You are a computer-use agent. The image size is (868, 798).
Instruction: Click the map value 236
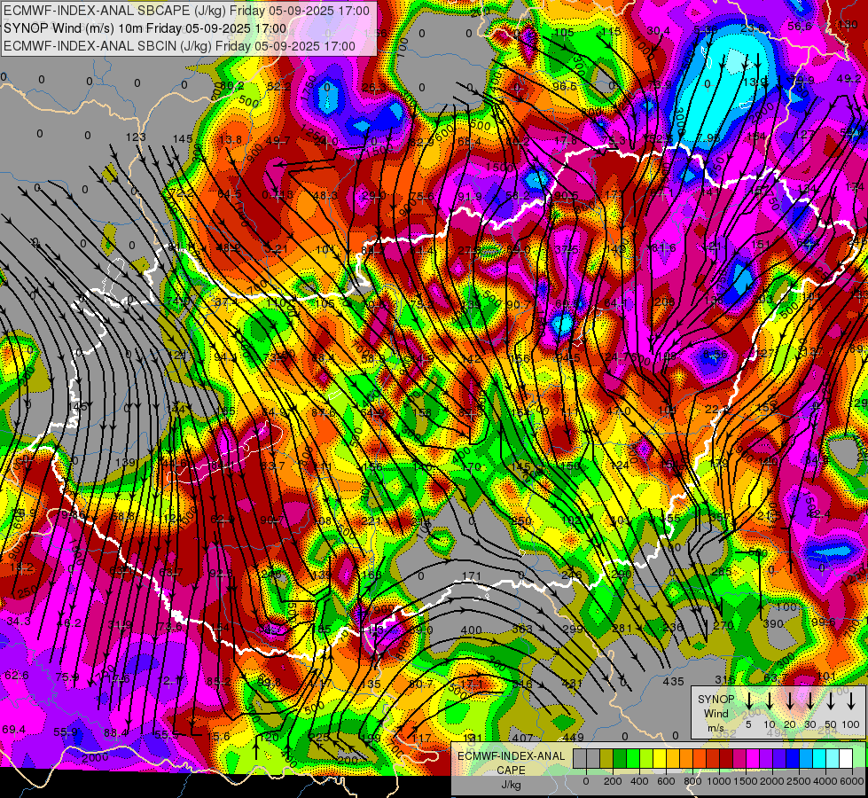pos(673,627)
